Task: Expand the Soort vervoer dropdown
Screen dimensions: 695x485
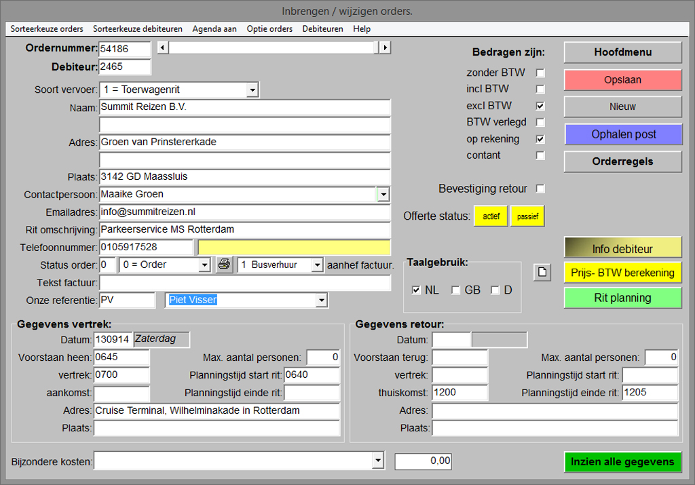Action: pos(252,90)
